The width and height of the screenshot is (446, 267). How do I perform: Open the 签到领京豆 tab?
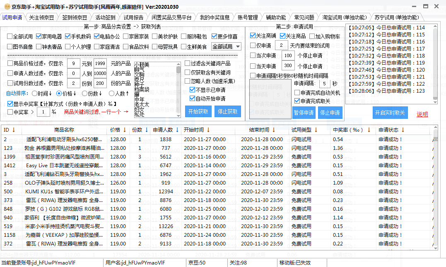pos(75,18)
